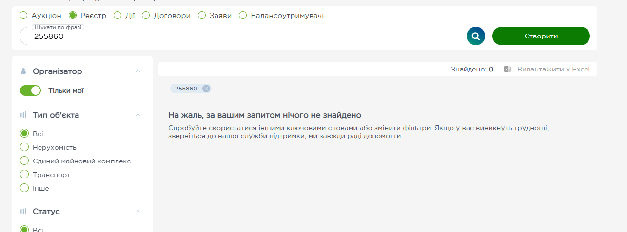Choose the Нерухомість object type
Image resolution: width=627 pixels, height=232 pixels.
24,147
